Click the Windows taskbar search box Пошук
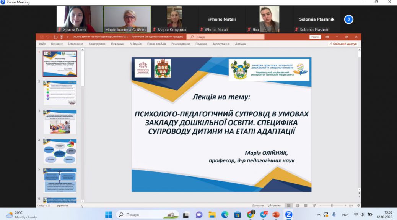Viewport: 397px width, 220px height. [x=147, y=215]
